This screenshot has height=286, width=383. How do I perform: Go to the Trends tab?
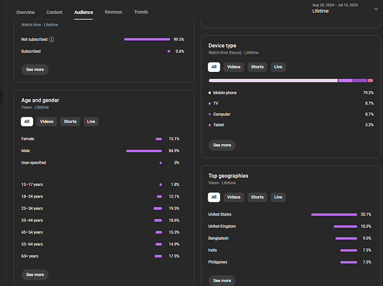141,12
